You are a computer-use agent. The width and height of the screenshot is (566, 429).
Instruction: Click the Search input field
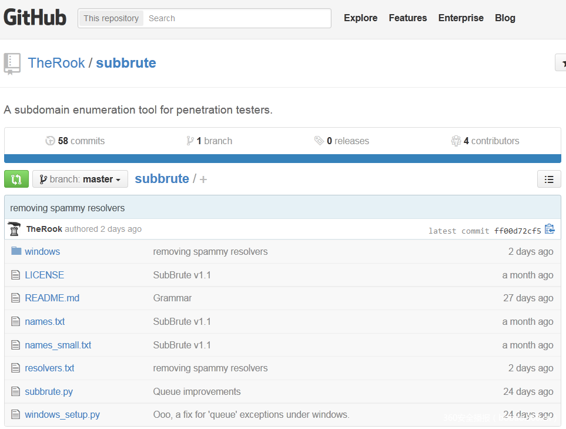[x=237, y=18]
